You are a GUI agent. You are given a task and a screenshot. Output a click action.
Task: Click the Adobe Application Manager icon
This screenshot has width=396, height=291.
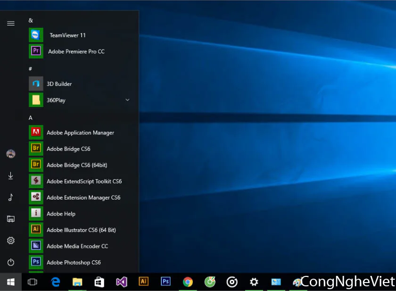click(36, 133)
